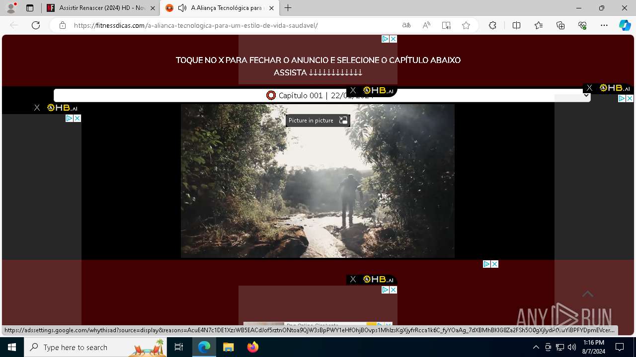Switch to Assistir Renascer (2024) HD tab
This screenshot has height=357, width=636.
pos(101,8)
